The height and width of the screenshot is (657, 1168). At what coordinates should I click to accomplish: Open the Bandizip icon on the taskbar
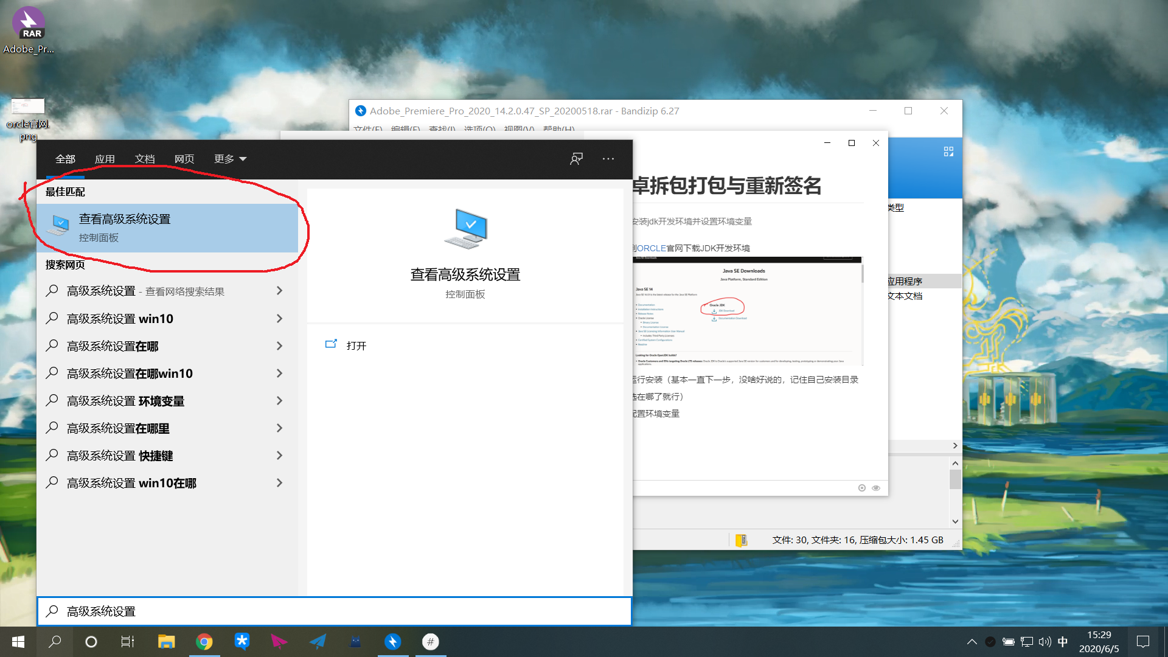click(x=393, y=642)
